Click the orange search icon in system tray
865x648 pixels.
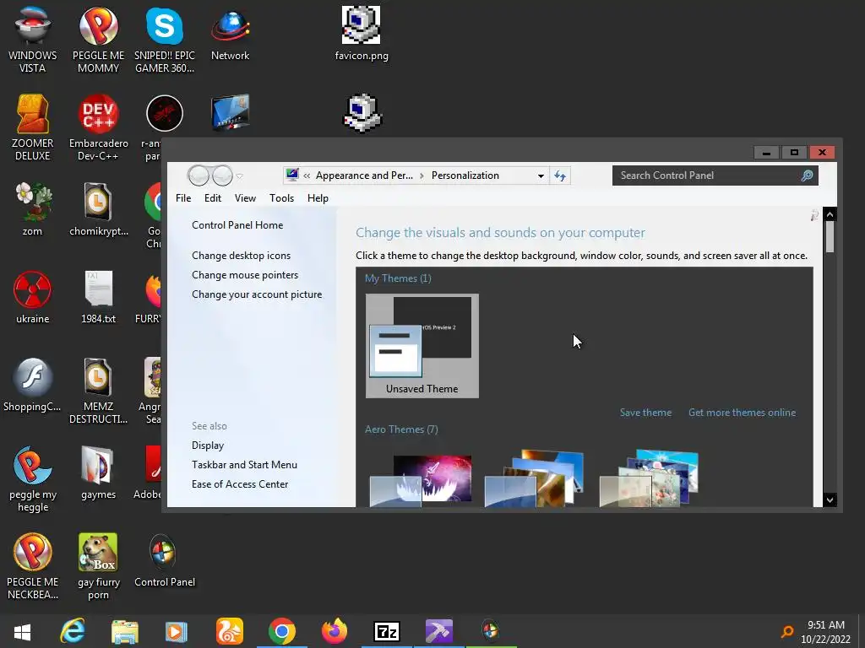(787, 632)
